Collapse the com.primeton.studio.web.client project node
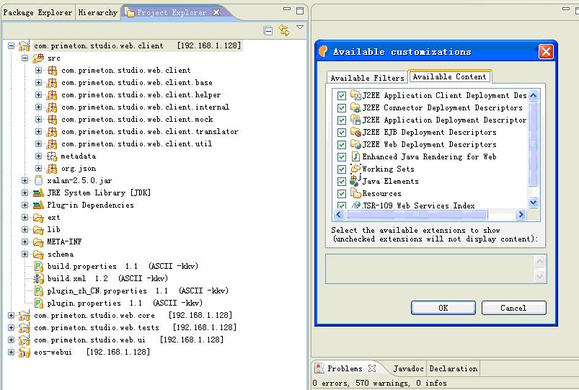The width and height of the screenshot is (579, 390). pos(11,46)
